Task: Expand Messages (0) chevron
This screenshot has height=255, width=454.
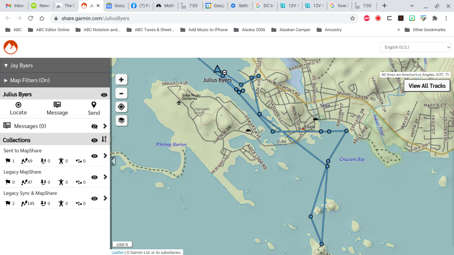Action: [x=105, y=126]
